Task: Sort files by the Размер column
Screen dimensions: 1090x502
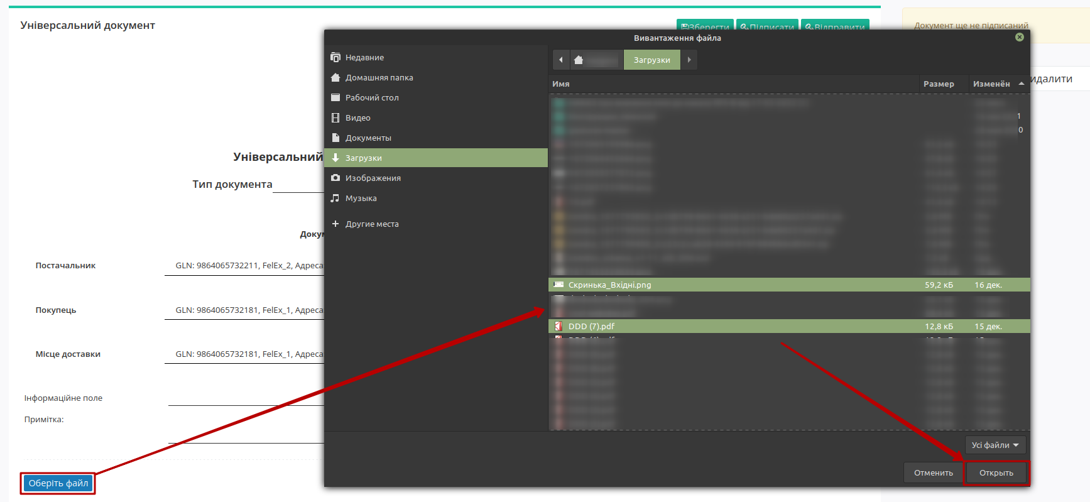Action: click(943, 84)
